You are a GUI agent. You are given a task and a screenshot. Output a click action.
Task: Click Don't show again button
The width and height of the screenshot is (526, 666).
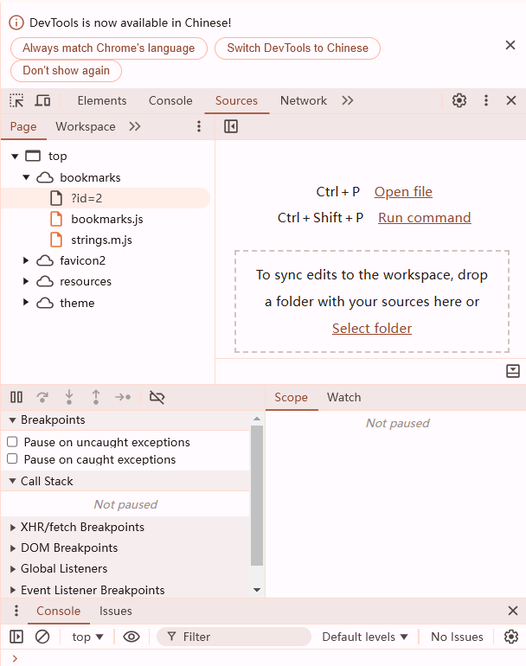click(67, 71)
